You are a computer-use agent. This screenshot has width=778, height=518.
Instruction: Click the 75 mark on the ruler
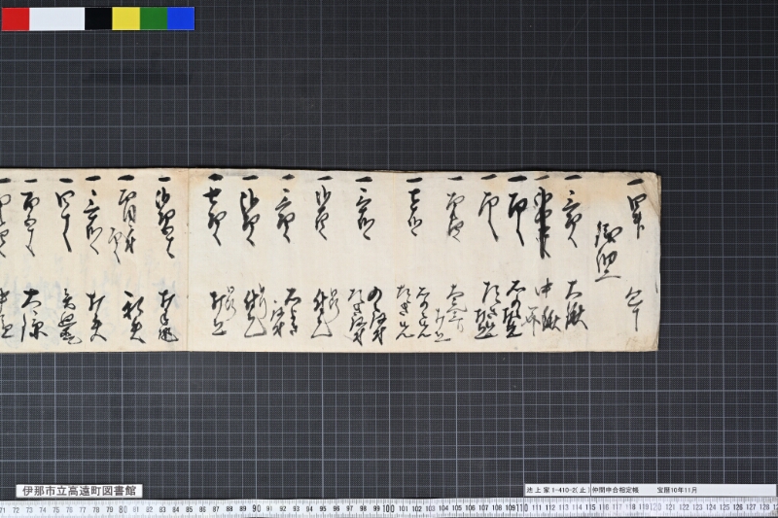(56, 509)
